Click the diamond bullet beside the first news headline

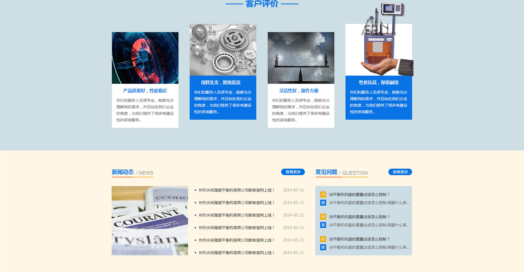[195, 190]
